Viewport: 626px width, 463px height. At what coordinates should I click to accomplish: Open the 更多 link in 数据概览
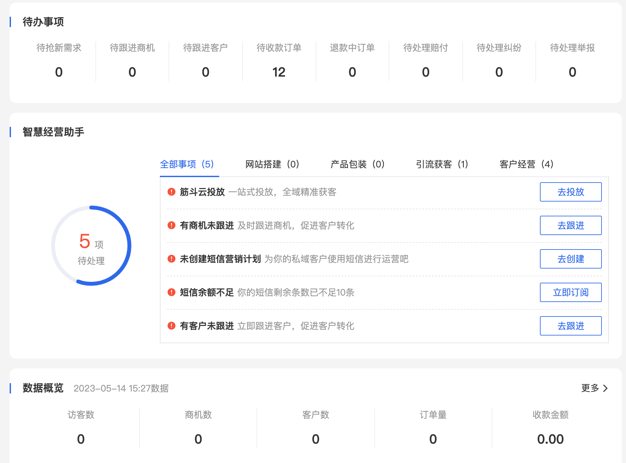coord(594,388)
